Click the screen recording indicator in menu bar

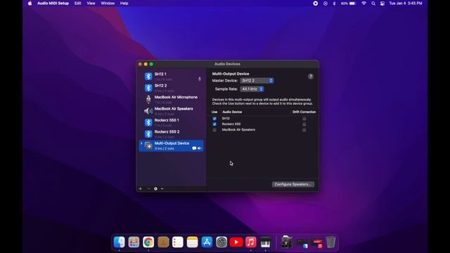pos(316,4)
